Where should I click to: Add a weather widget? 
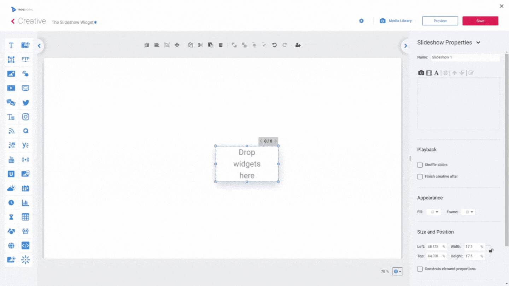[x=11, y=188]
